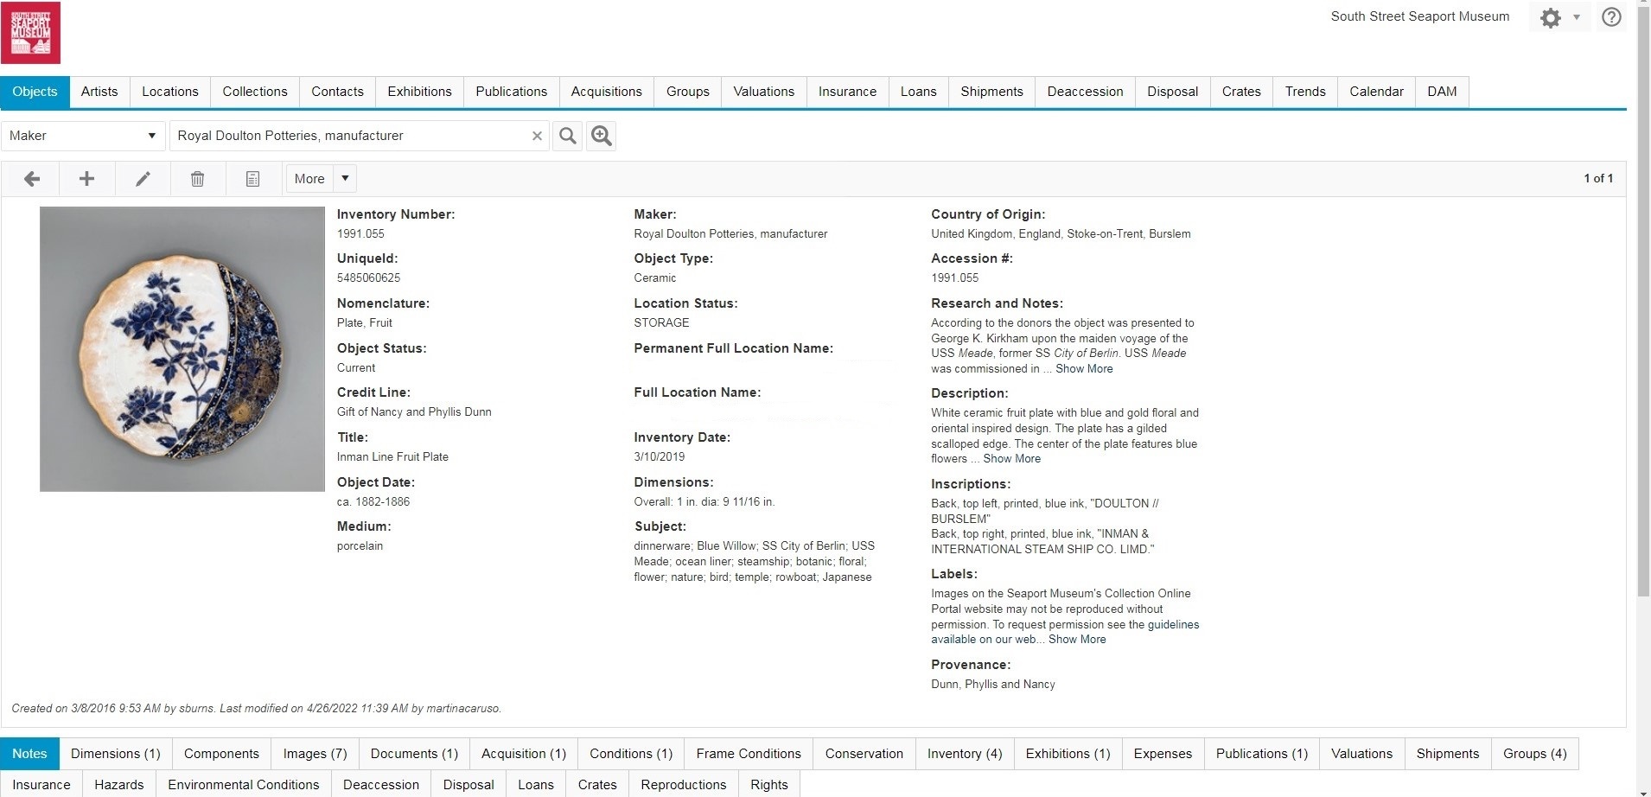Delete record using trash can icon
1651x797 pixels.
197,179
